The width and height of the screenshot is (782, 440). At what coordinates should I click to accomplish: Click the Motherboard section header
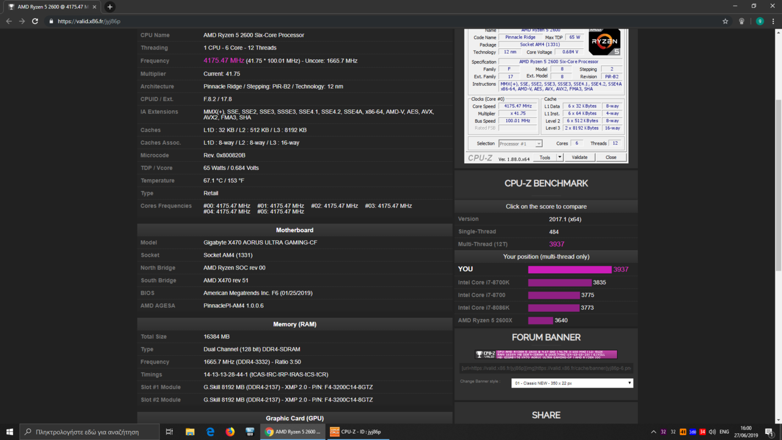(294, 230)
